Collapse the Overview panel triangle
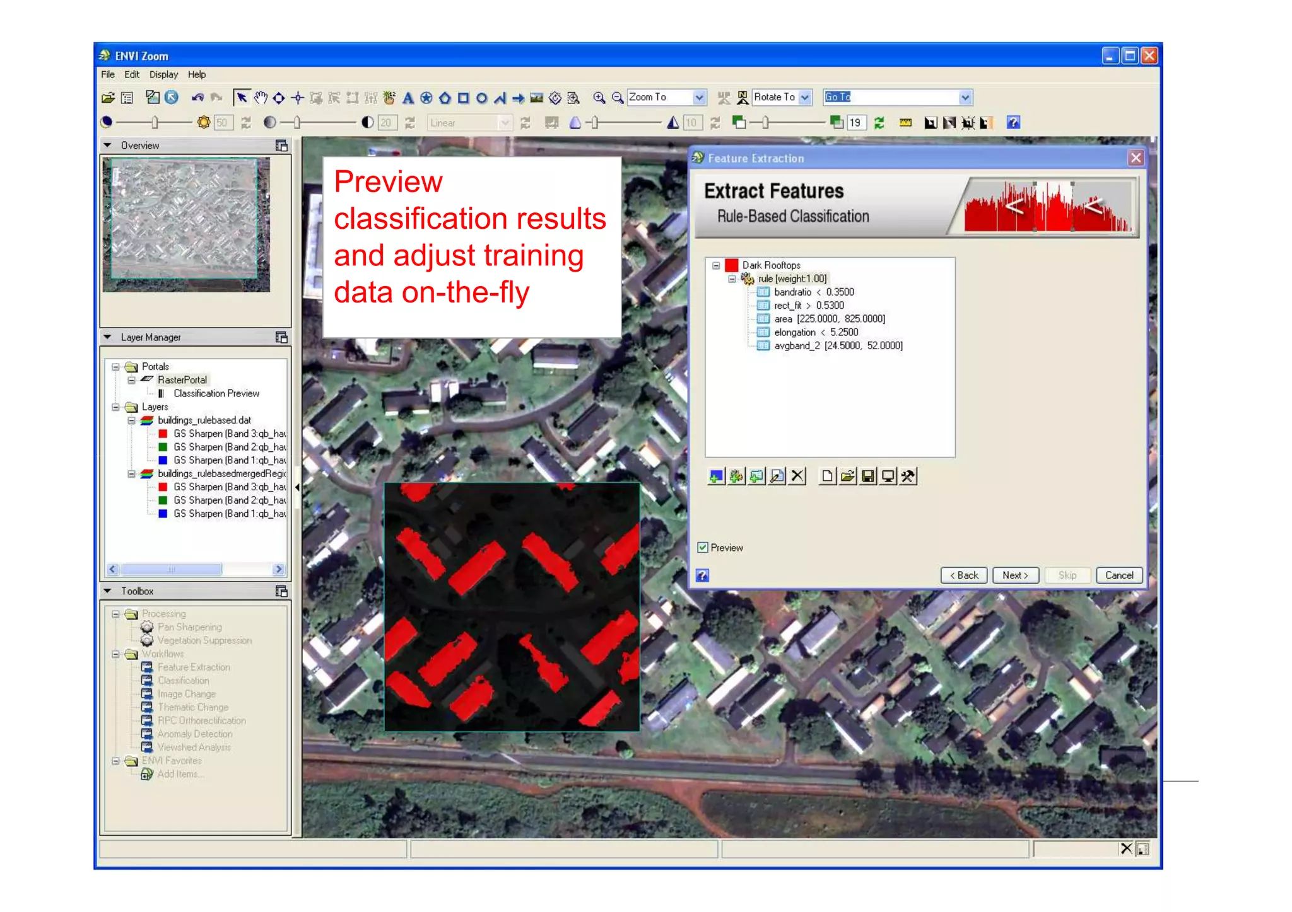1292x912 pixels. click(107, 146)
